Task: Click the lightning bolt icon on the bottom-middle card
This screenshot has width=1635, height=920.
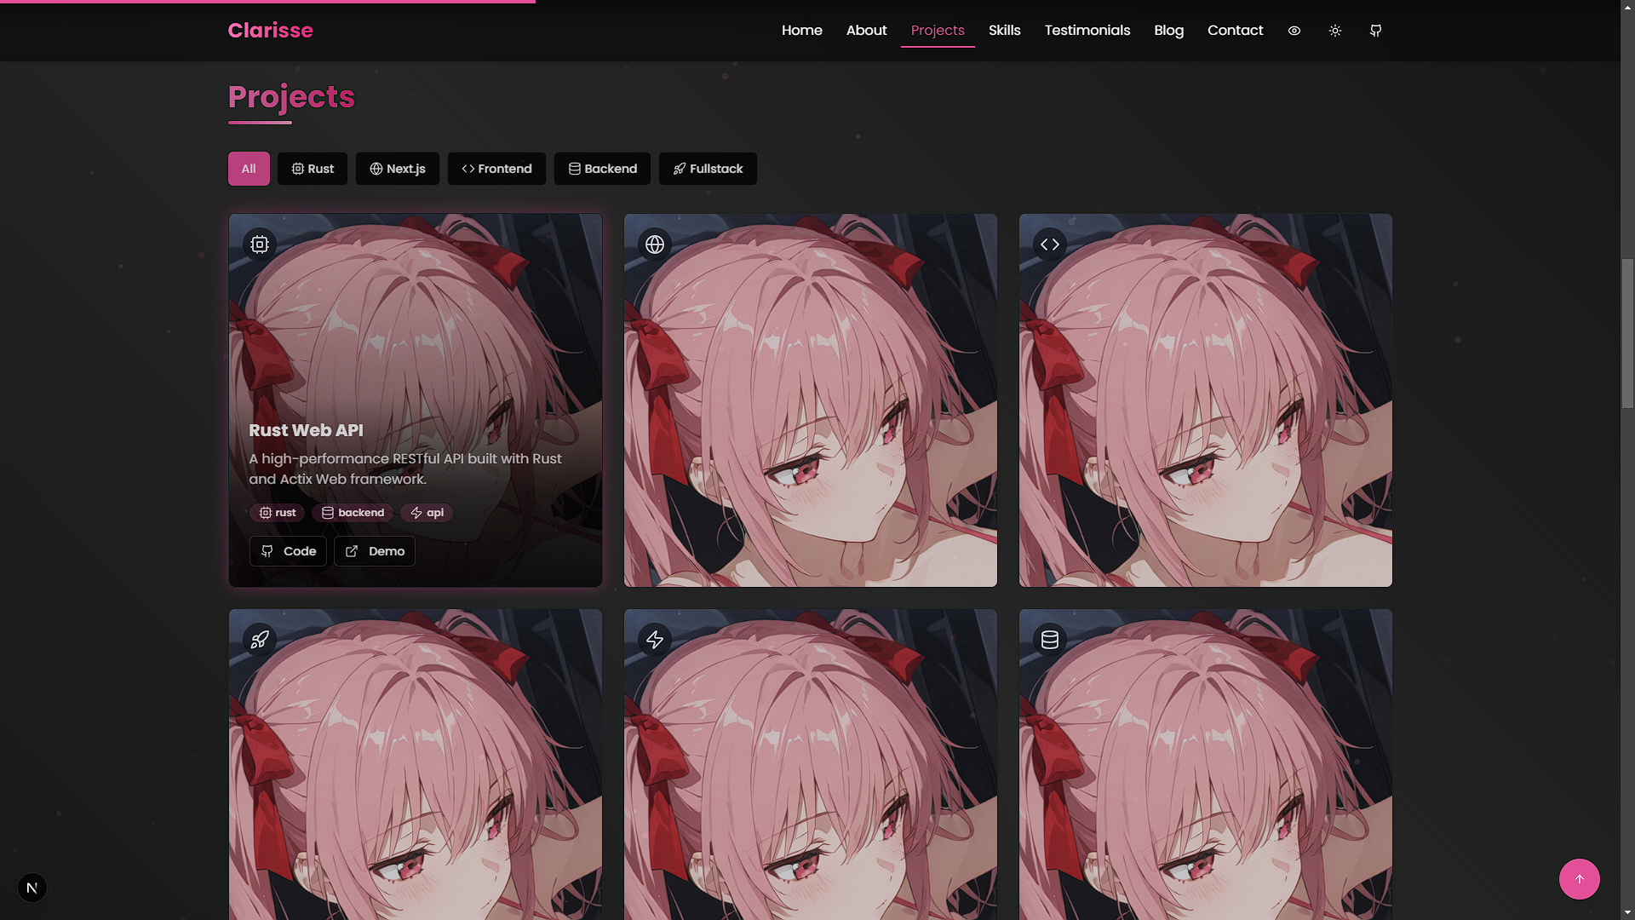Action: 654,640
